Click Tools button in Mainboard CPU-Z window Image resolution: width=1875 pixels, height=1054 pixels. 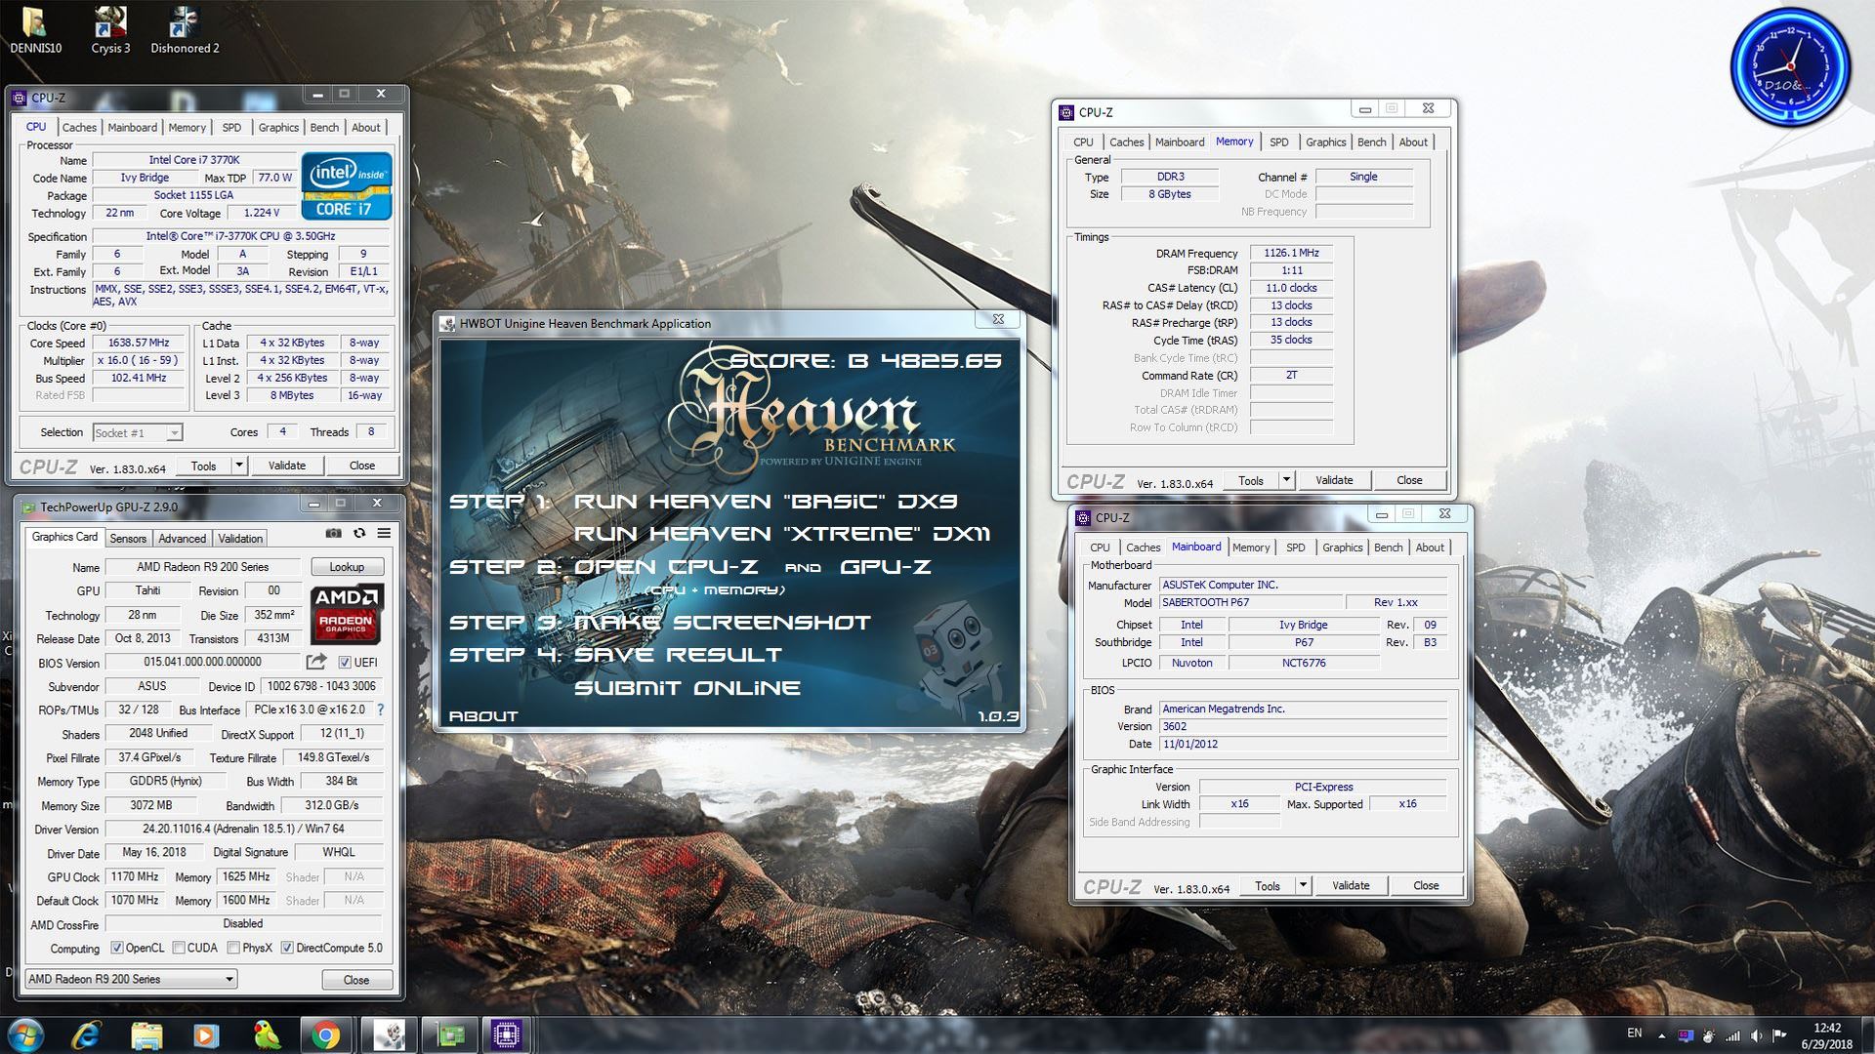point(1268,885)
